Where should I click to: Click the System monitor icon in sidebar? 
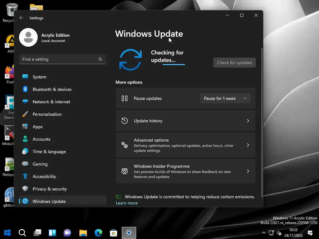(25, 77)
